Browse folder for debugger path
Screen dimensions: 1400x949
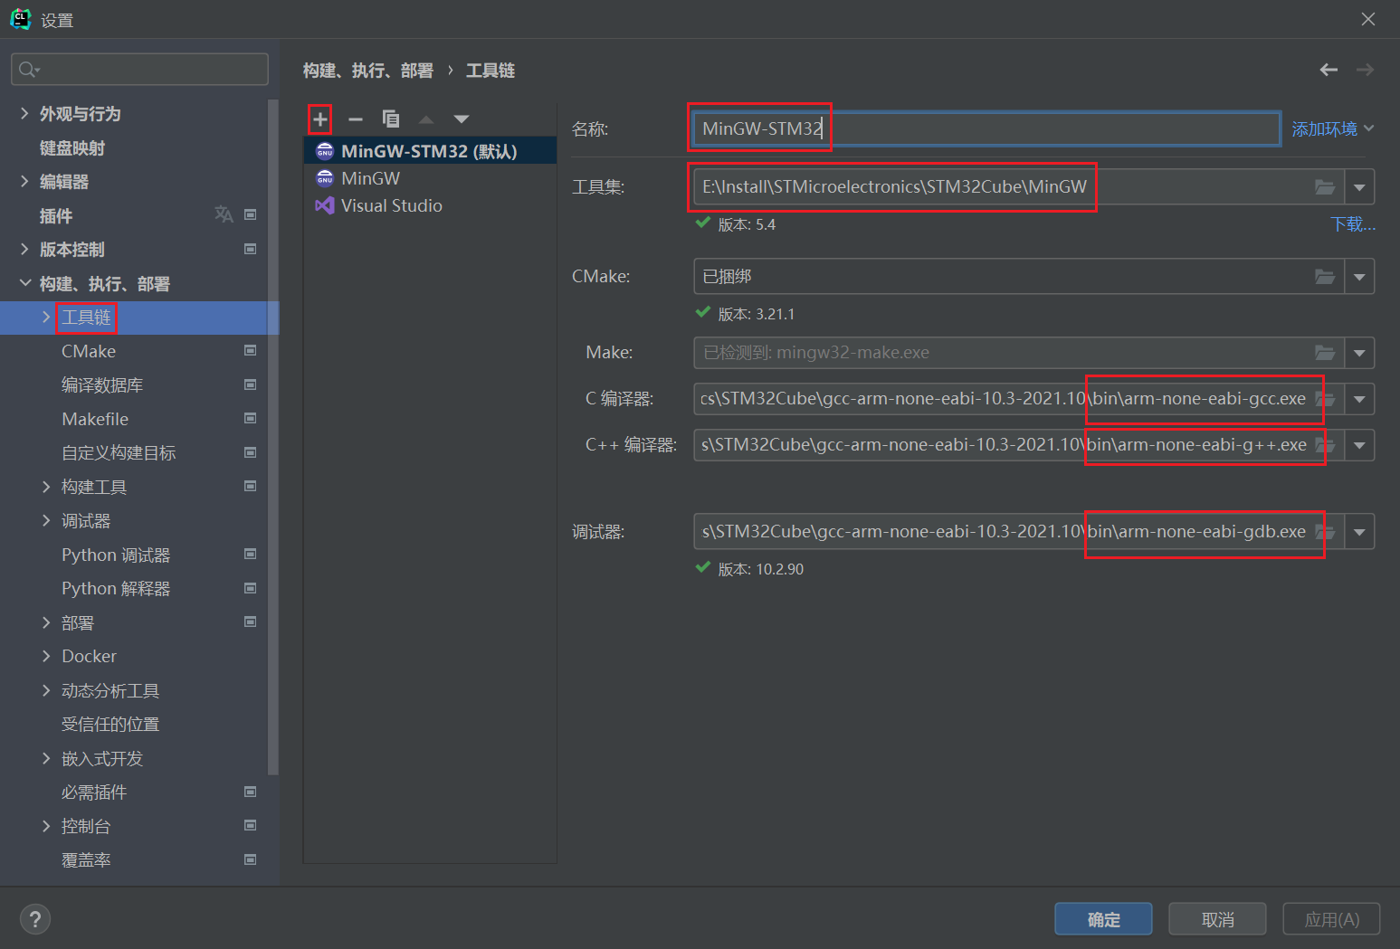pyautogui.click(x=1325, y=532)
